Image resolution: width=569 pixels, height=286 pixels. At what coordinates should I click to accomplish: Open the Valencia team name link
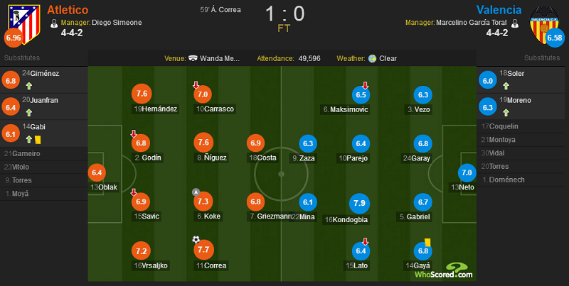tap(499, 10)
